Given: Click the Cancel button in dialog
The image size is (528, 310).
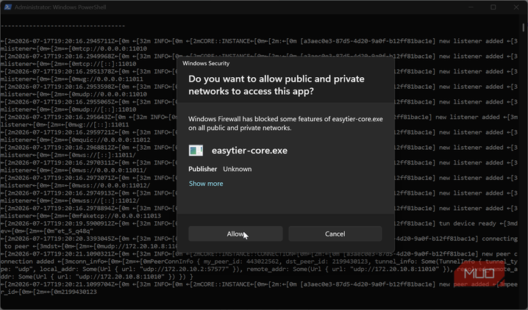Looking at the screenshot, I should pyautogui.click(x=335, y=234).
